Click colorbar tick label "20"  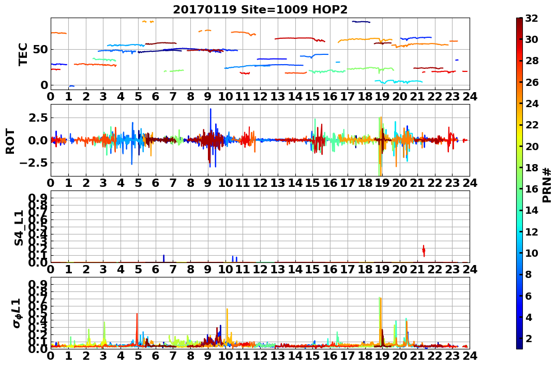point(532,146)
